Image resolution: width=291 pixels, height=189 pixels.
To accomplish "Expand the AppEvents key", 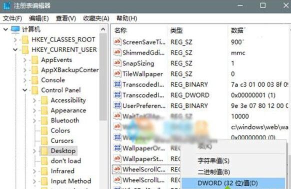I will coord(25,60).
